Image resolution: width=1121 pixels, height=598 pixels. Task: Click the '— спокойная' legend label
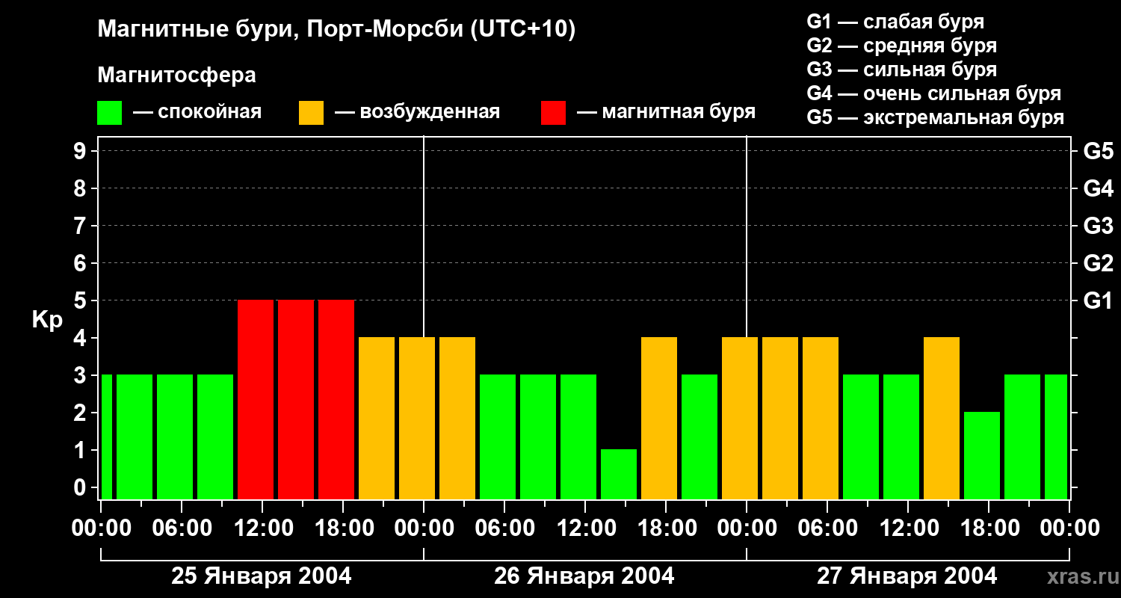click(197, 112)
